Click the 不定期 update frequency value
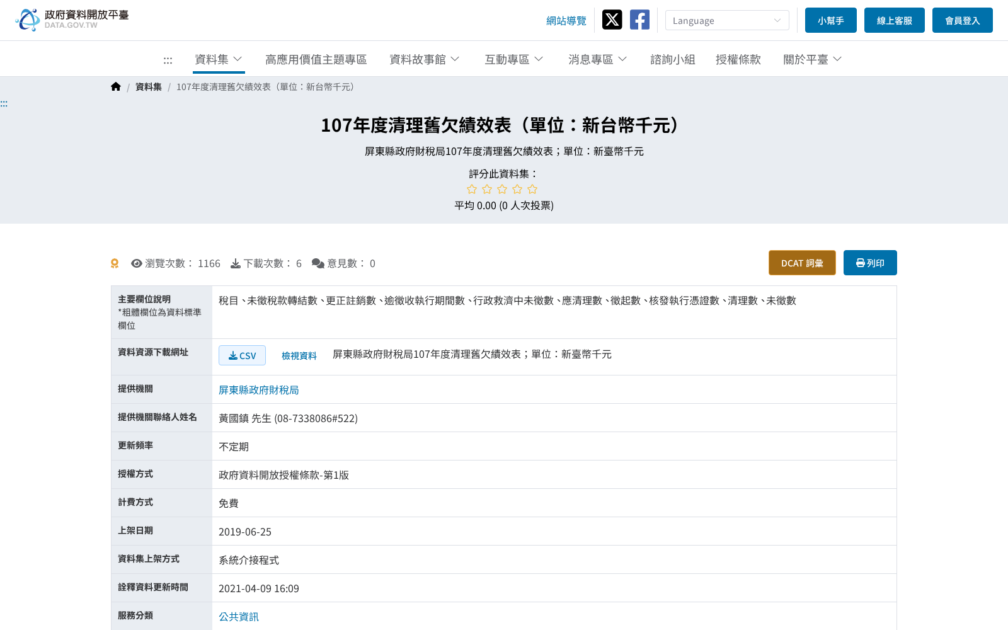1008x630 pixels. coord(234,447)
